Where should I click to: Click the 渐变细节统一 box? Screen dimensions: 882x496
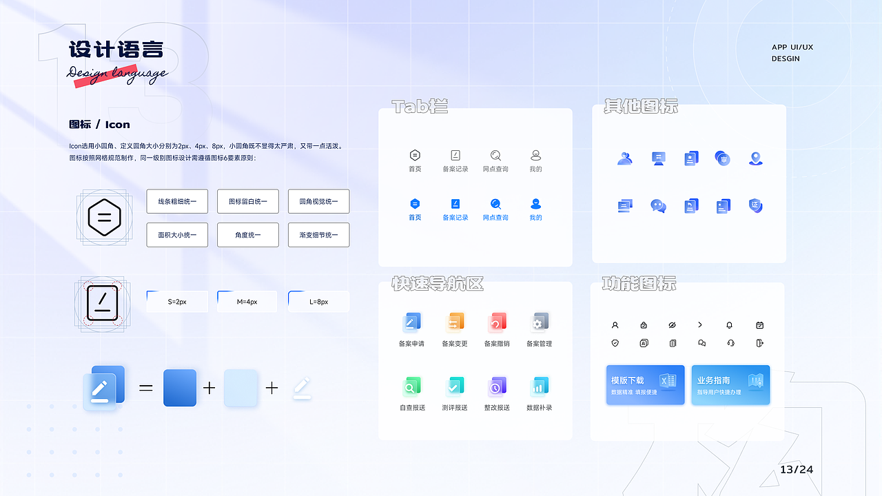tap(318, 235)
